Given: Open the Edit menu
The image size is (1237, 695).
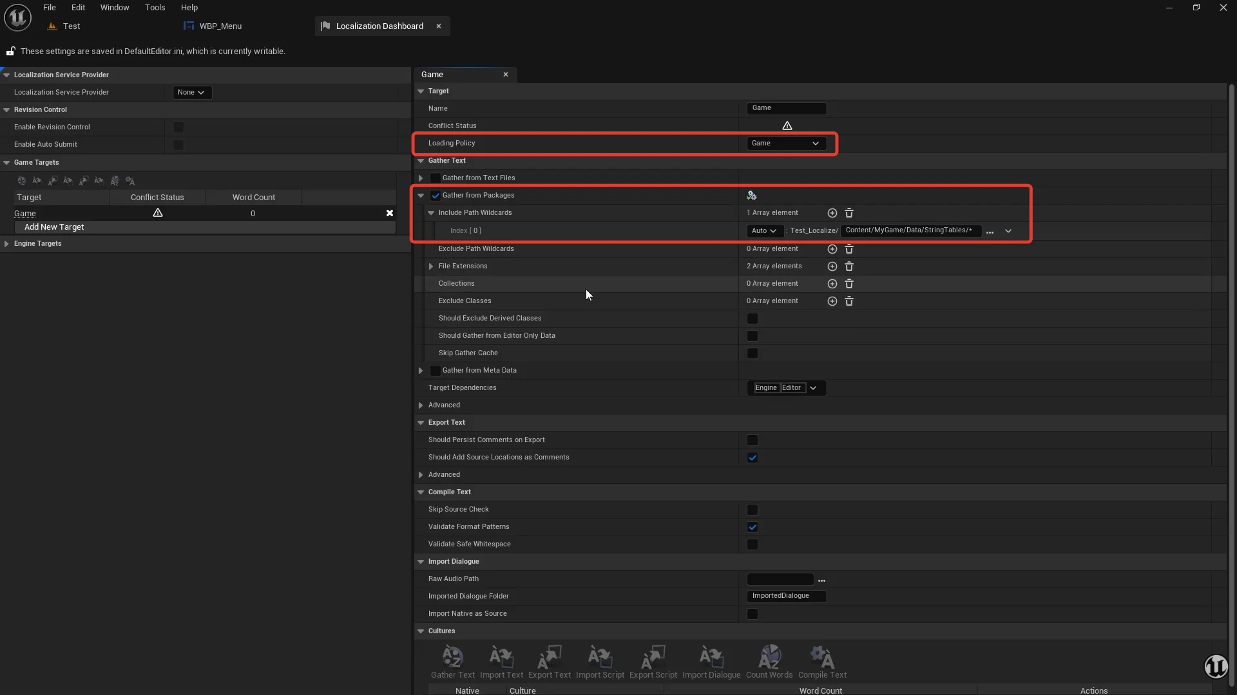Looking at the screenshot, I should (78, 8).
